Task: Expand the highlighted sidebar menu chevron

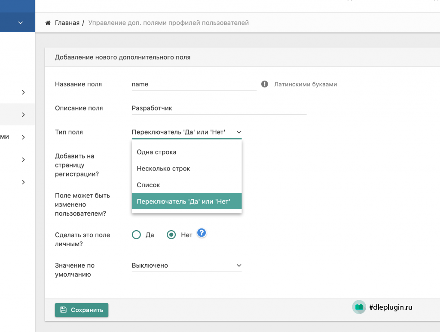Action: point(23,115)
